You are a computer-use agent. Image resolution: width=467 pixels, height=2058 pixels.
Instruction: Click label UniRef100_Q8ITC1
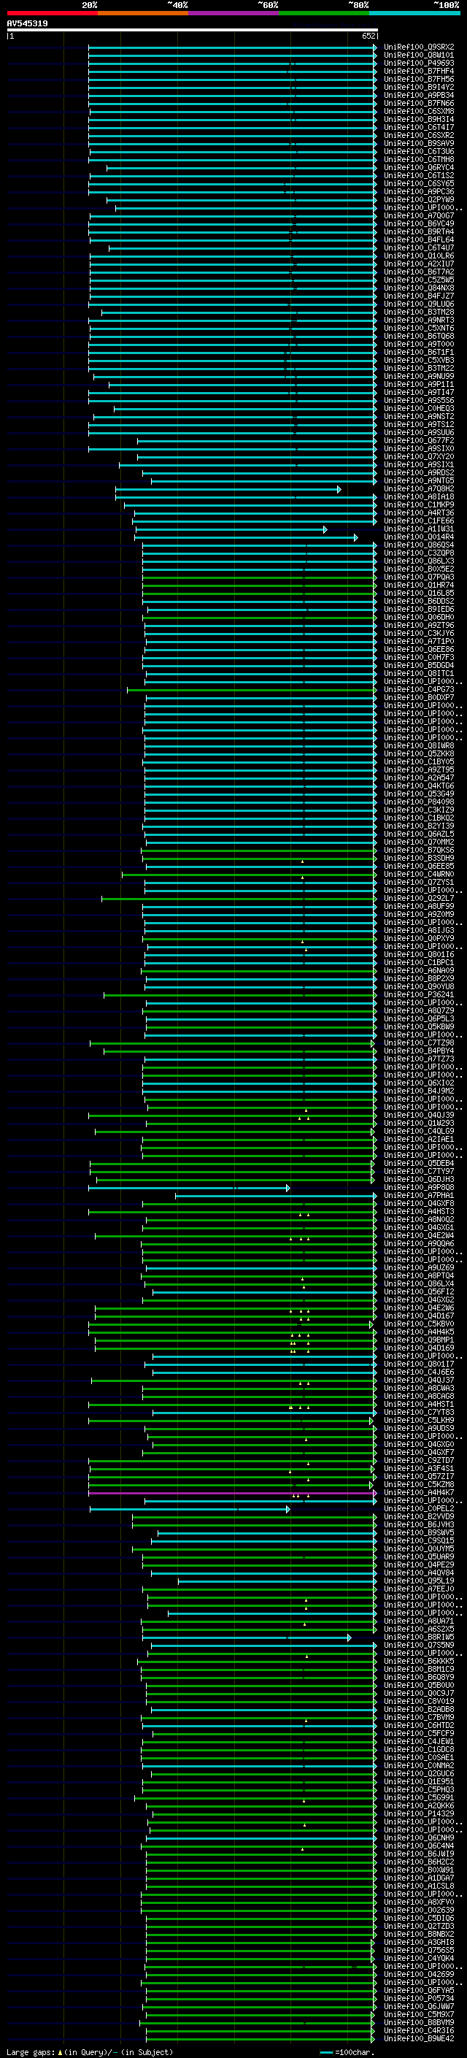coord(419,674)
